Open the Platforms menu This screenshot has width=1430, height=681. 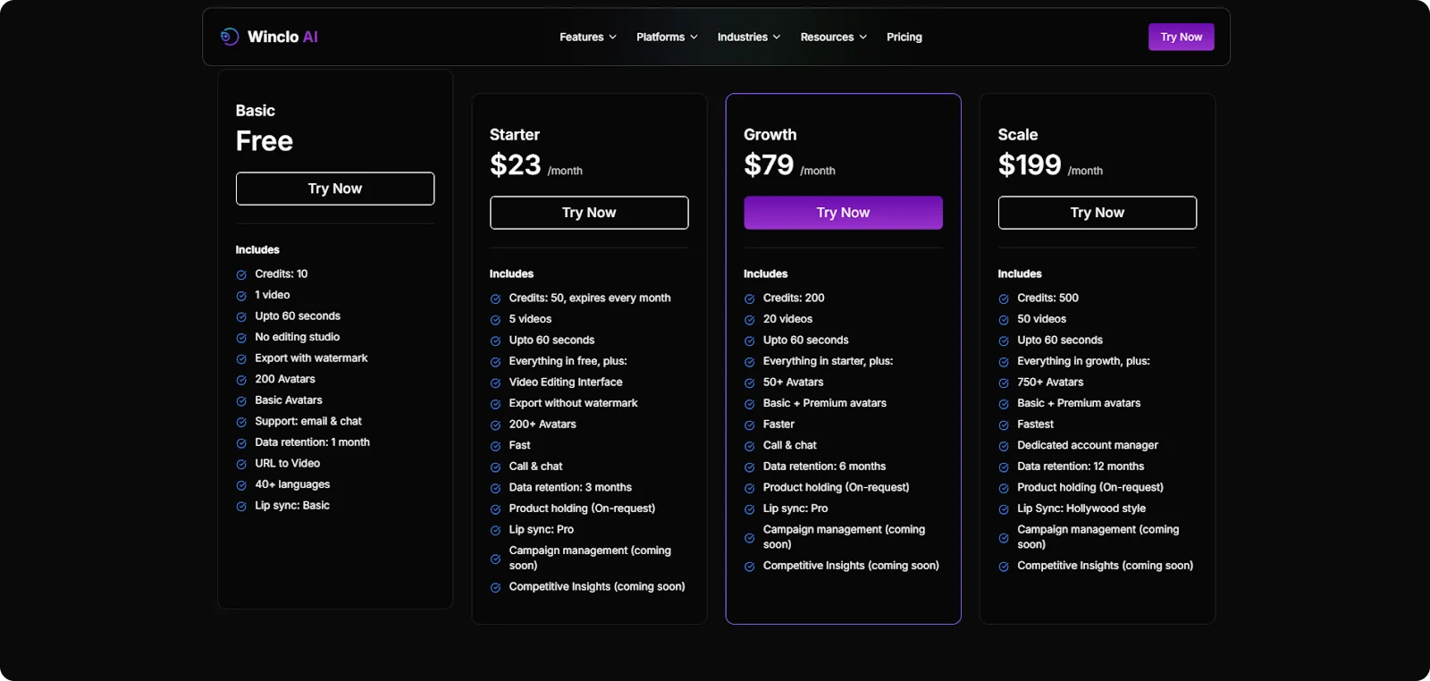(x=667, y=37)
